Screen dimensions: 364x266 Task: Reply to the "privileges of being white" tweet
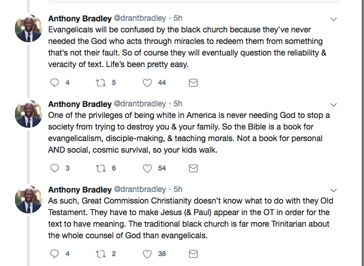[x=55, y=168]
